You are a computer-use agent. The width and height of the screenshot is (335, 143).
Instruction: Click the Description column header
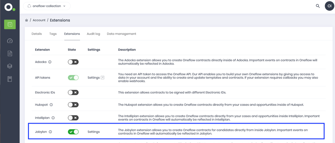click(127, 50)
